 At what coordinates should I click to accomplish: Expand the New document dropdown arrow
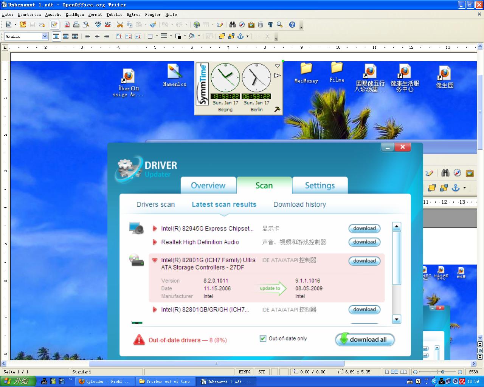[x=16, y=25]
